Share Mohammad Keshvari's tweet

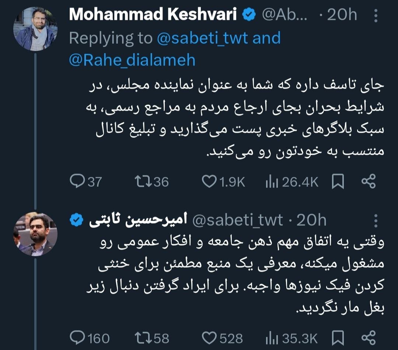point(368,182)
